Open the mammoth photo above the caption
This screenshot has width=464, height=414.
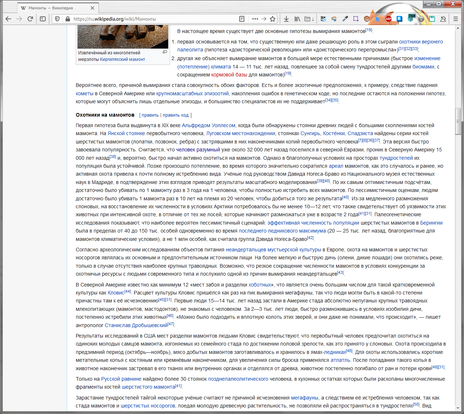[123, 37]
